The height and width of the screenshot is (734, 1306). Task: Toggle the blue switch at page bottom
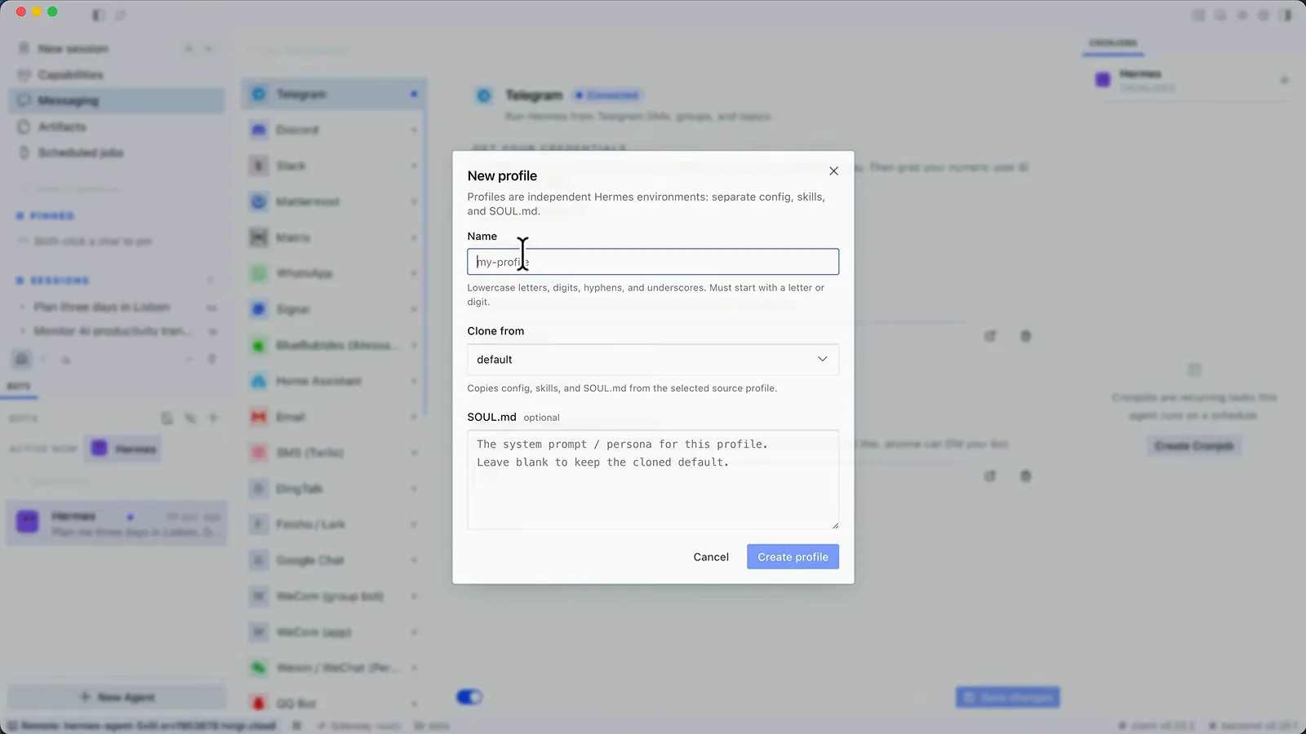(x=469, y=697)
